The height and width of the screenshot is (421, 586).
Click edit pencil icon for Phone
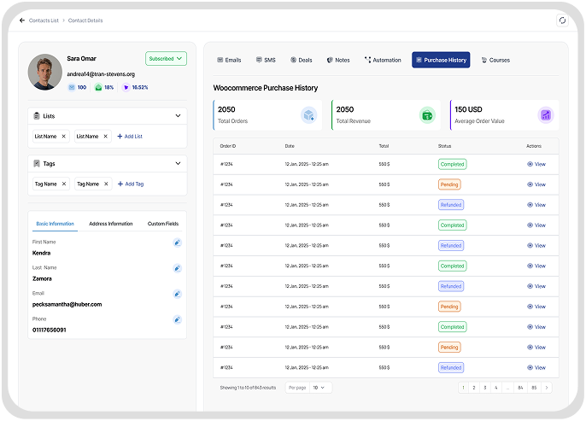tap(177, 319)
